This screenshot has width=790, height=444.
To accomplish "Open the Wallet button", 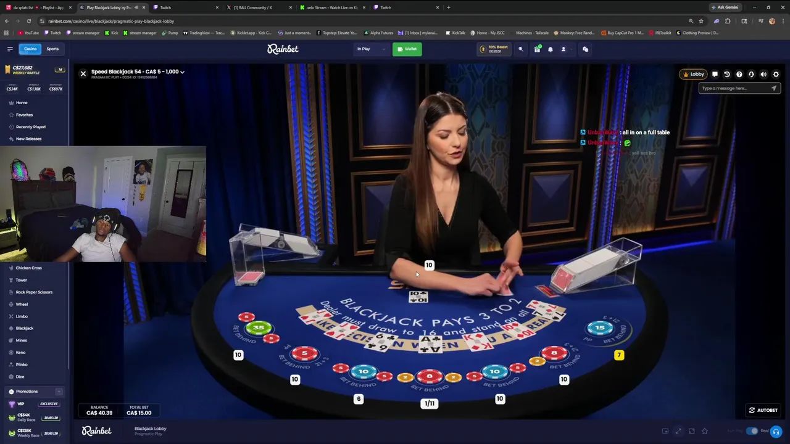I will click(407, 49).
